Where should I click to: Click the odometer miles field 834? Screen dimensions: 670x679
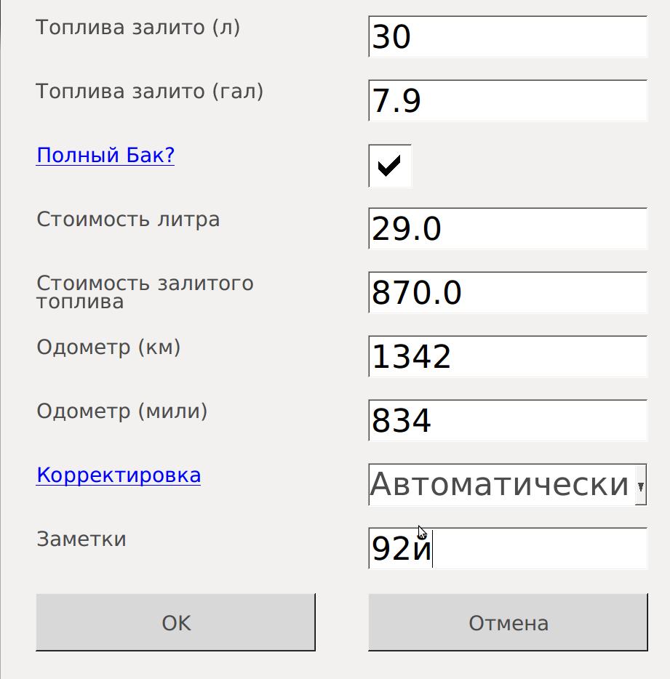click(508, 421)
